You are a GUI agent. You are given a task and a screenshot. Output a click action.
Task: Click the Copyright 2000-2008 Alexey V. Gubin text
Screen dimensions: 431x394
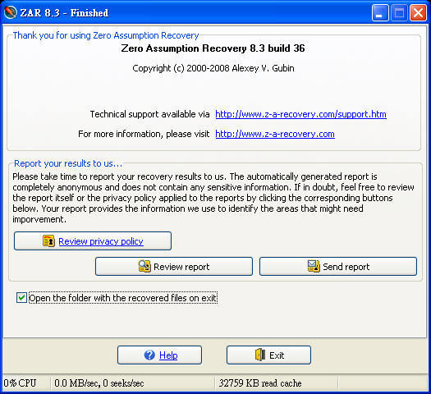tap(213, 68)
